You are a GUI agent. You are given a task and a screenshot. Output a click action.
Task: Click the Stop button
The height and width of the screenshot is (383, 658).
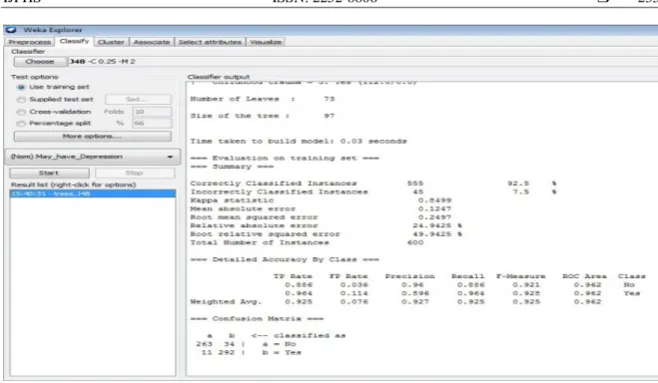tap(134, 173)
